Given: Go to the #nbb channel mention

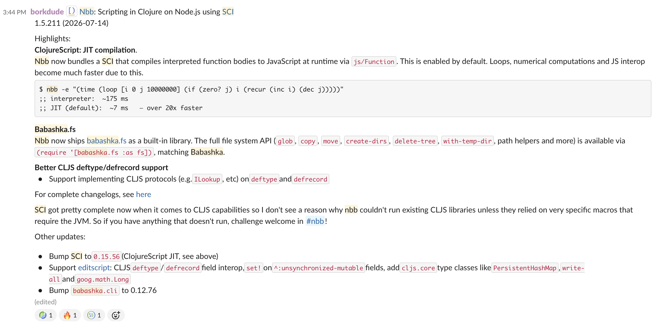Looking at the screenshot, I should point(315,221).
